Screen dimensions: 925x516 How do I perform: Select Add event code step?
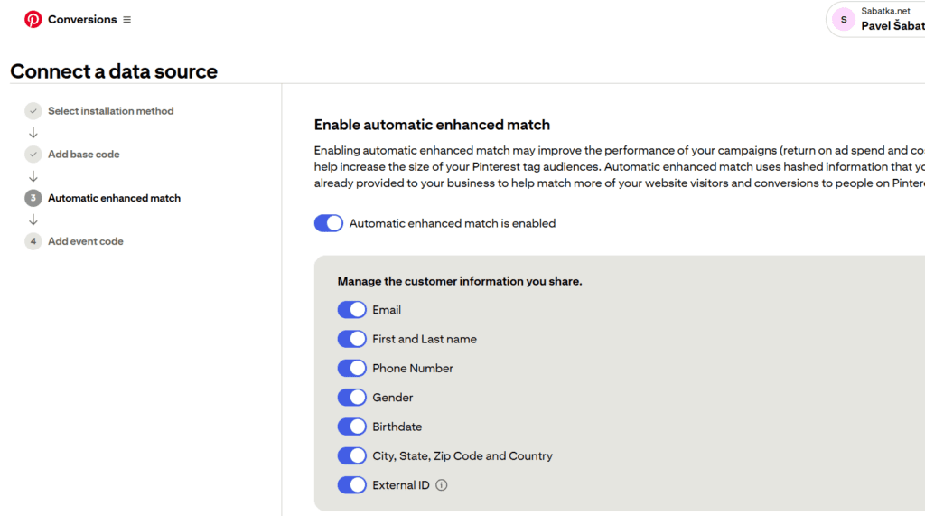[x=86, y=241]
